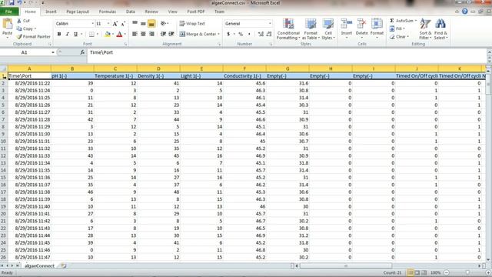This screenshot has height=277, width=492.
Task: Click the Name Box showing A1
Action: [x=25, y=52]
